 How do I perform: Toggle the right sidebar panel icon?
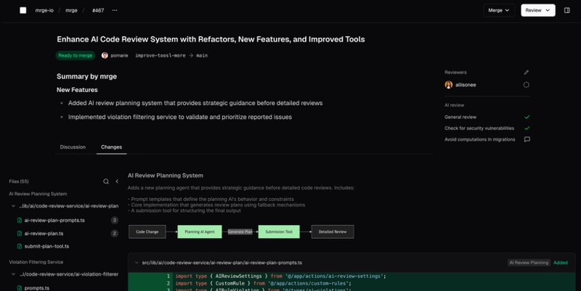point(566,11)
